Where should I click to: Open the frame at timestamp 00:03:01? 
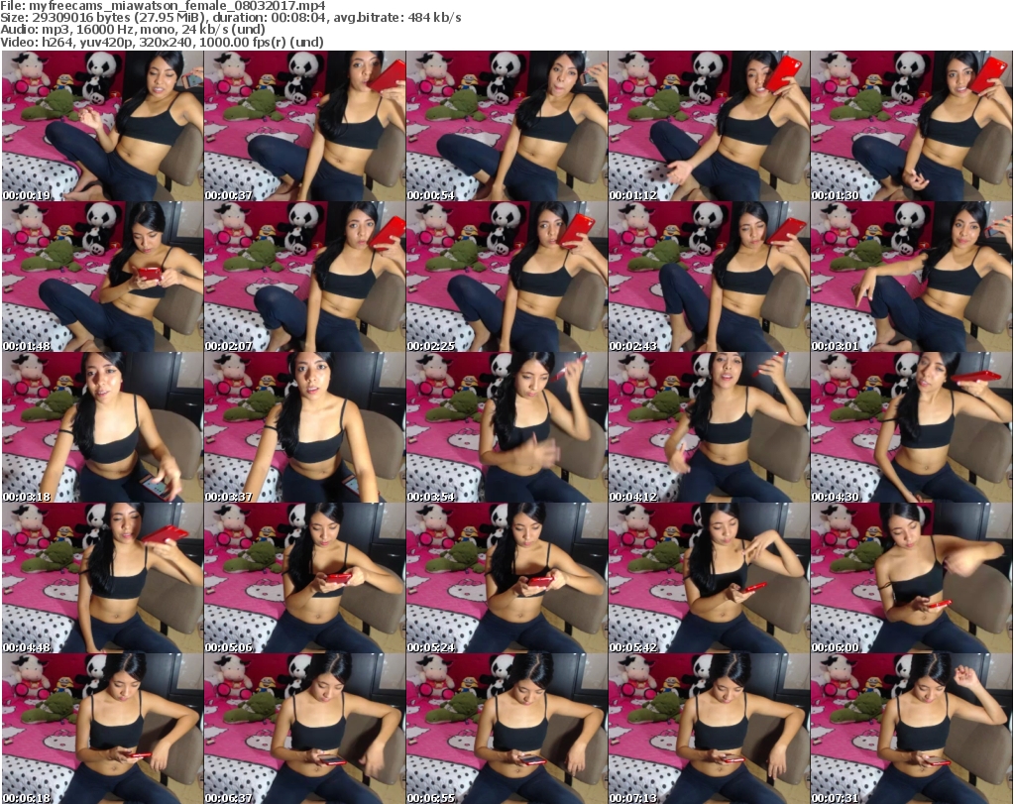[x=912, y=277]
